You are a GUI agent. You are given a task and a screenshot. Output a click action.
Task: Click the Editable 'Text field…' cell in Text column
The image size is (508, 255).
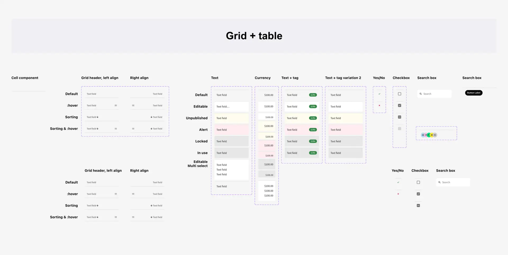pyautogui.click(x=231, y=106)
